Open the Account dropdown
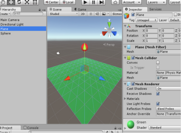181x133 pixels. pyautogui.click(x=131, y=2)
